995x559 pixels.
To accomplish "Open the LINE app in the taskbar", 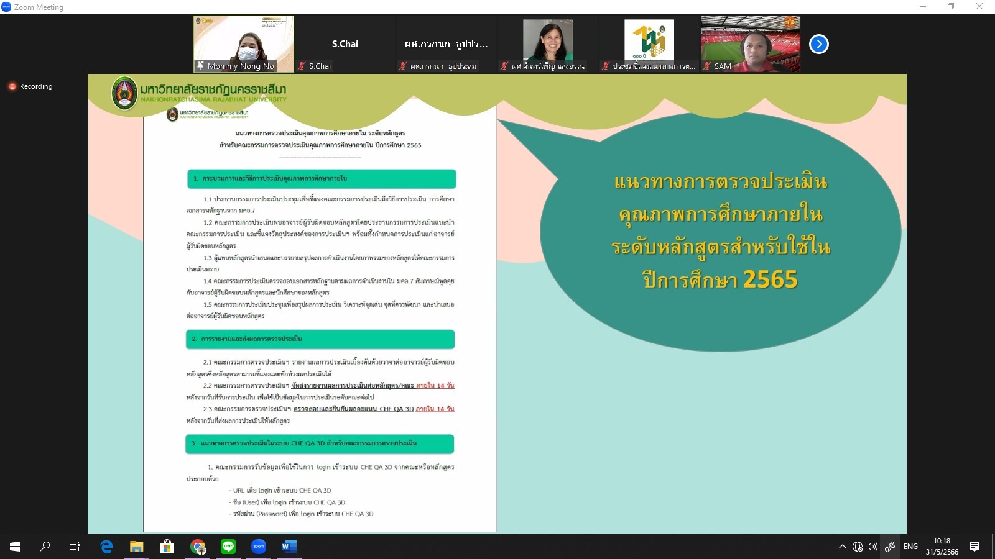I will point(228,547).
